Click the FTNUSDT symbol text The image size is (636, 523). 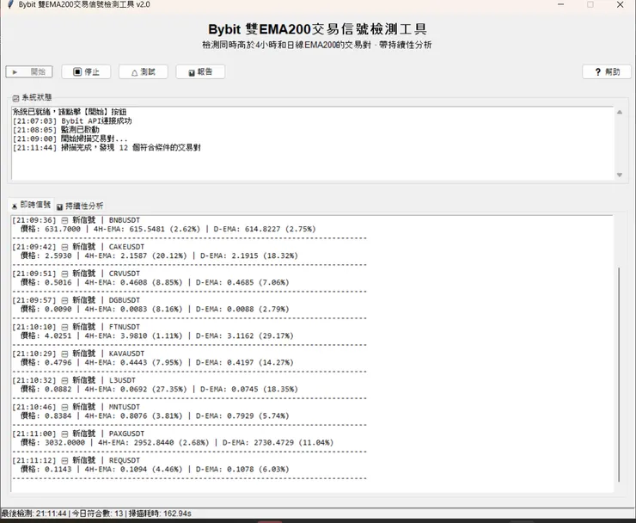click(124, 327)
